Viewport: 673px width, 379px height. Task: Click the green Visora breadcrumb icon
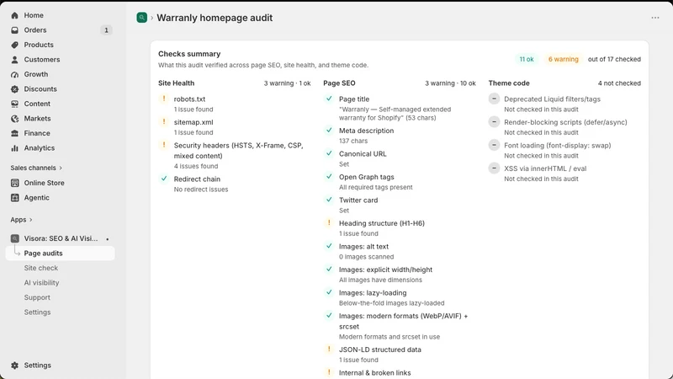[x=141, y=18]
